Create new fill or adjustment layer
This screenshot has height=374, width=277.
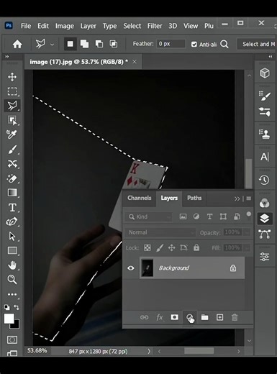coord(190,318)
